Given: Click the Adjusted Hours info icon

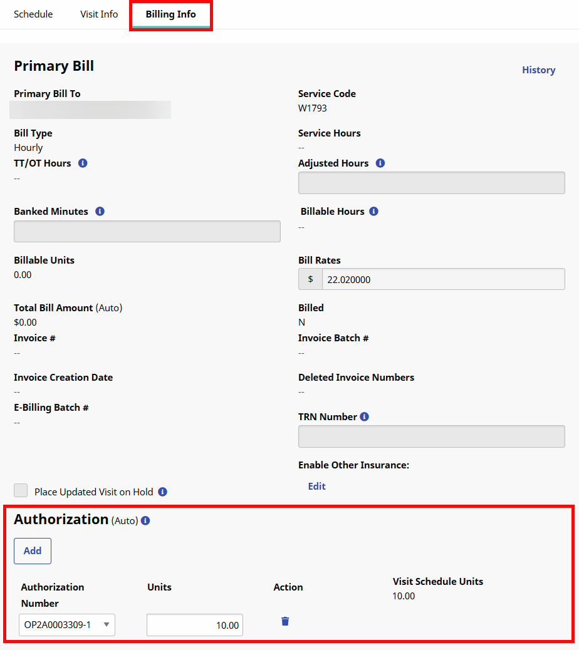Looking at the screenshot, I should point(380,163).
